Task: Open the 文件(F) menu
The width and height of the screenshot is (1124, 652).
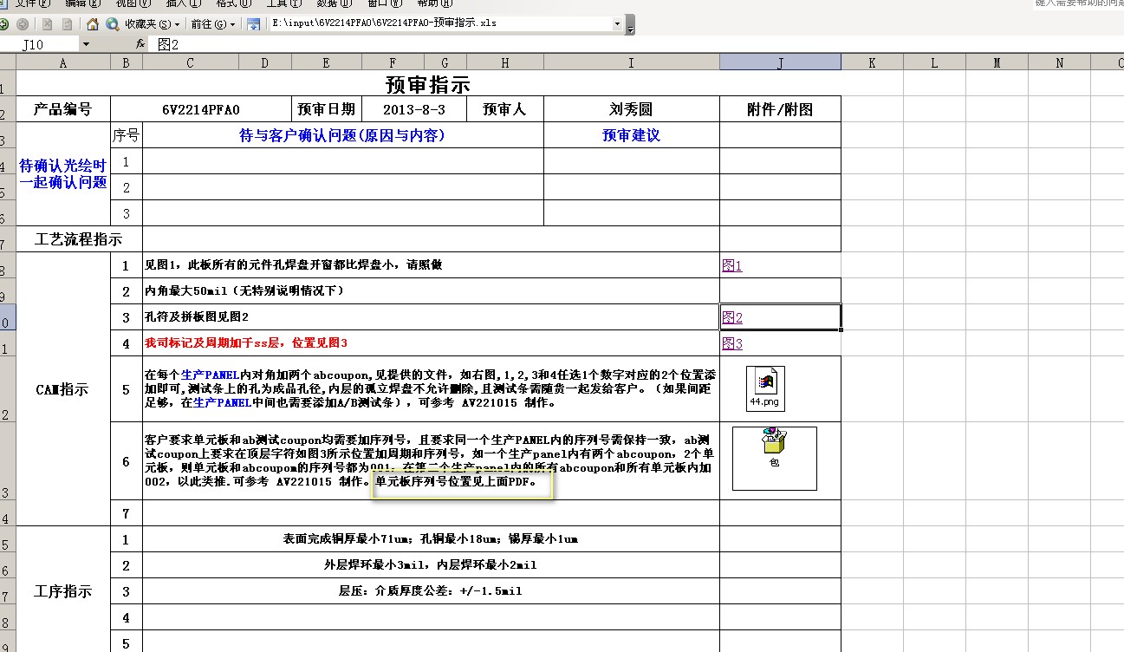Action: point(33,3)
